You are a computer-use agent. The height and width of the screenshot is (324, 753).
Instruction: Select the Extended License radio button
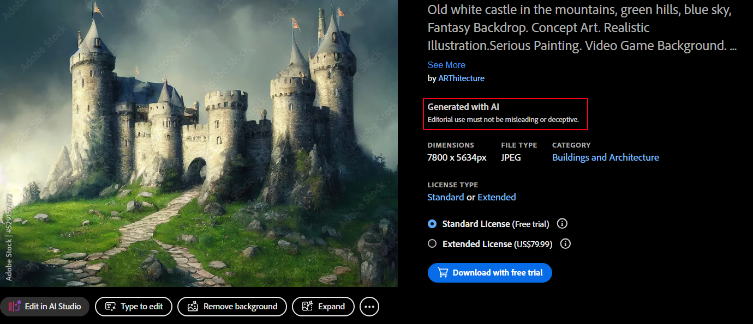coord(432,244)
